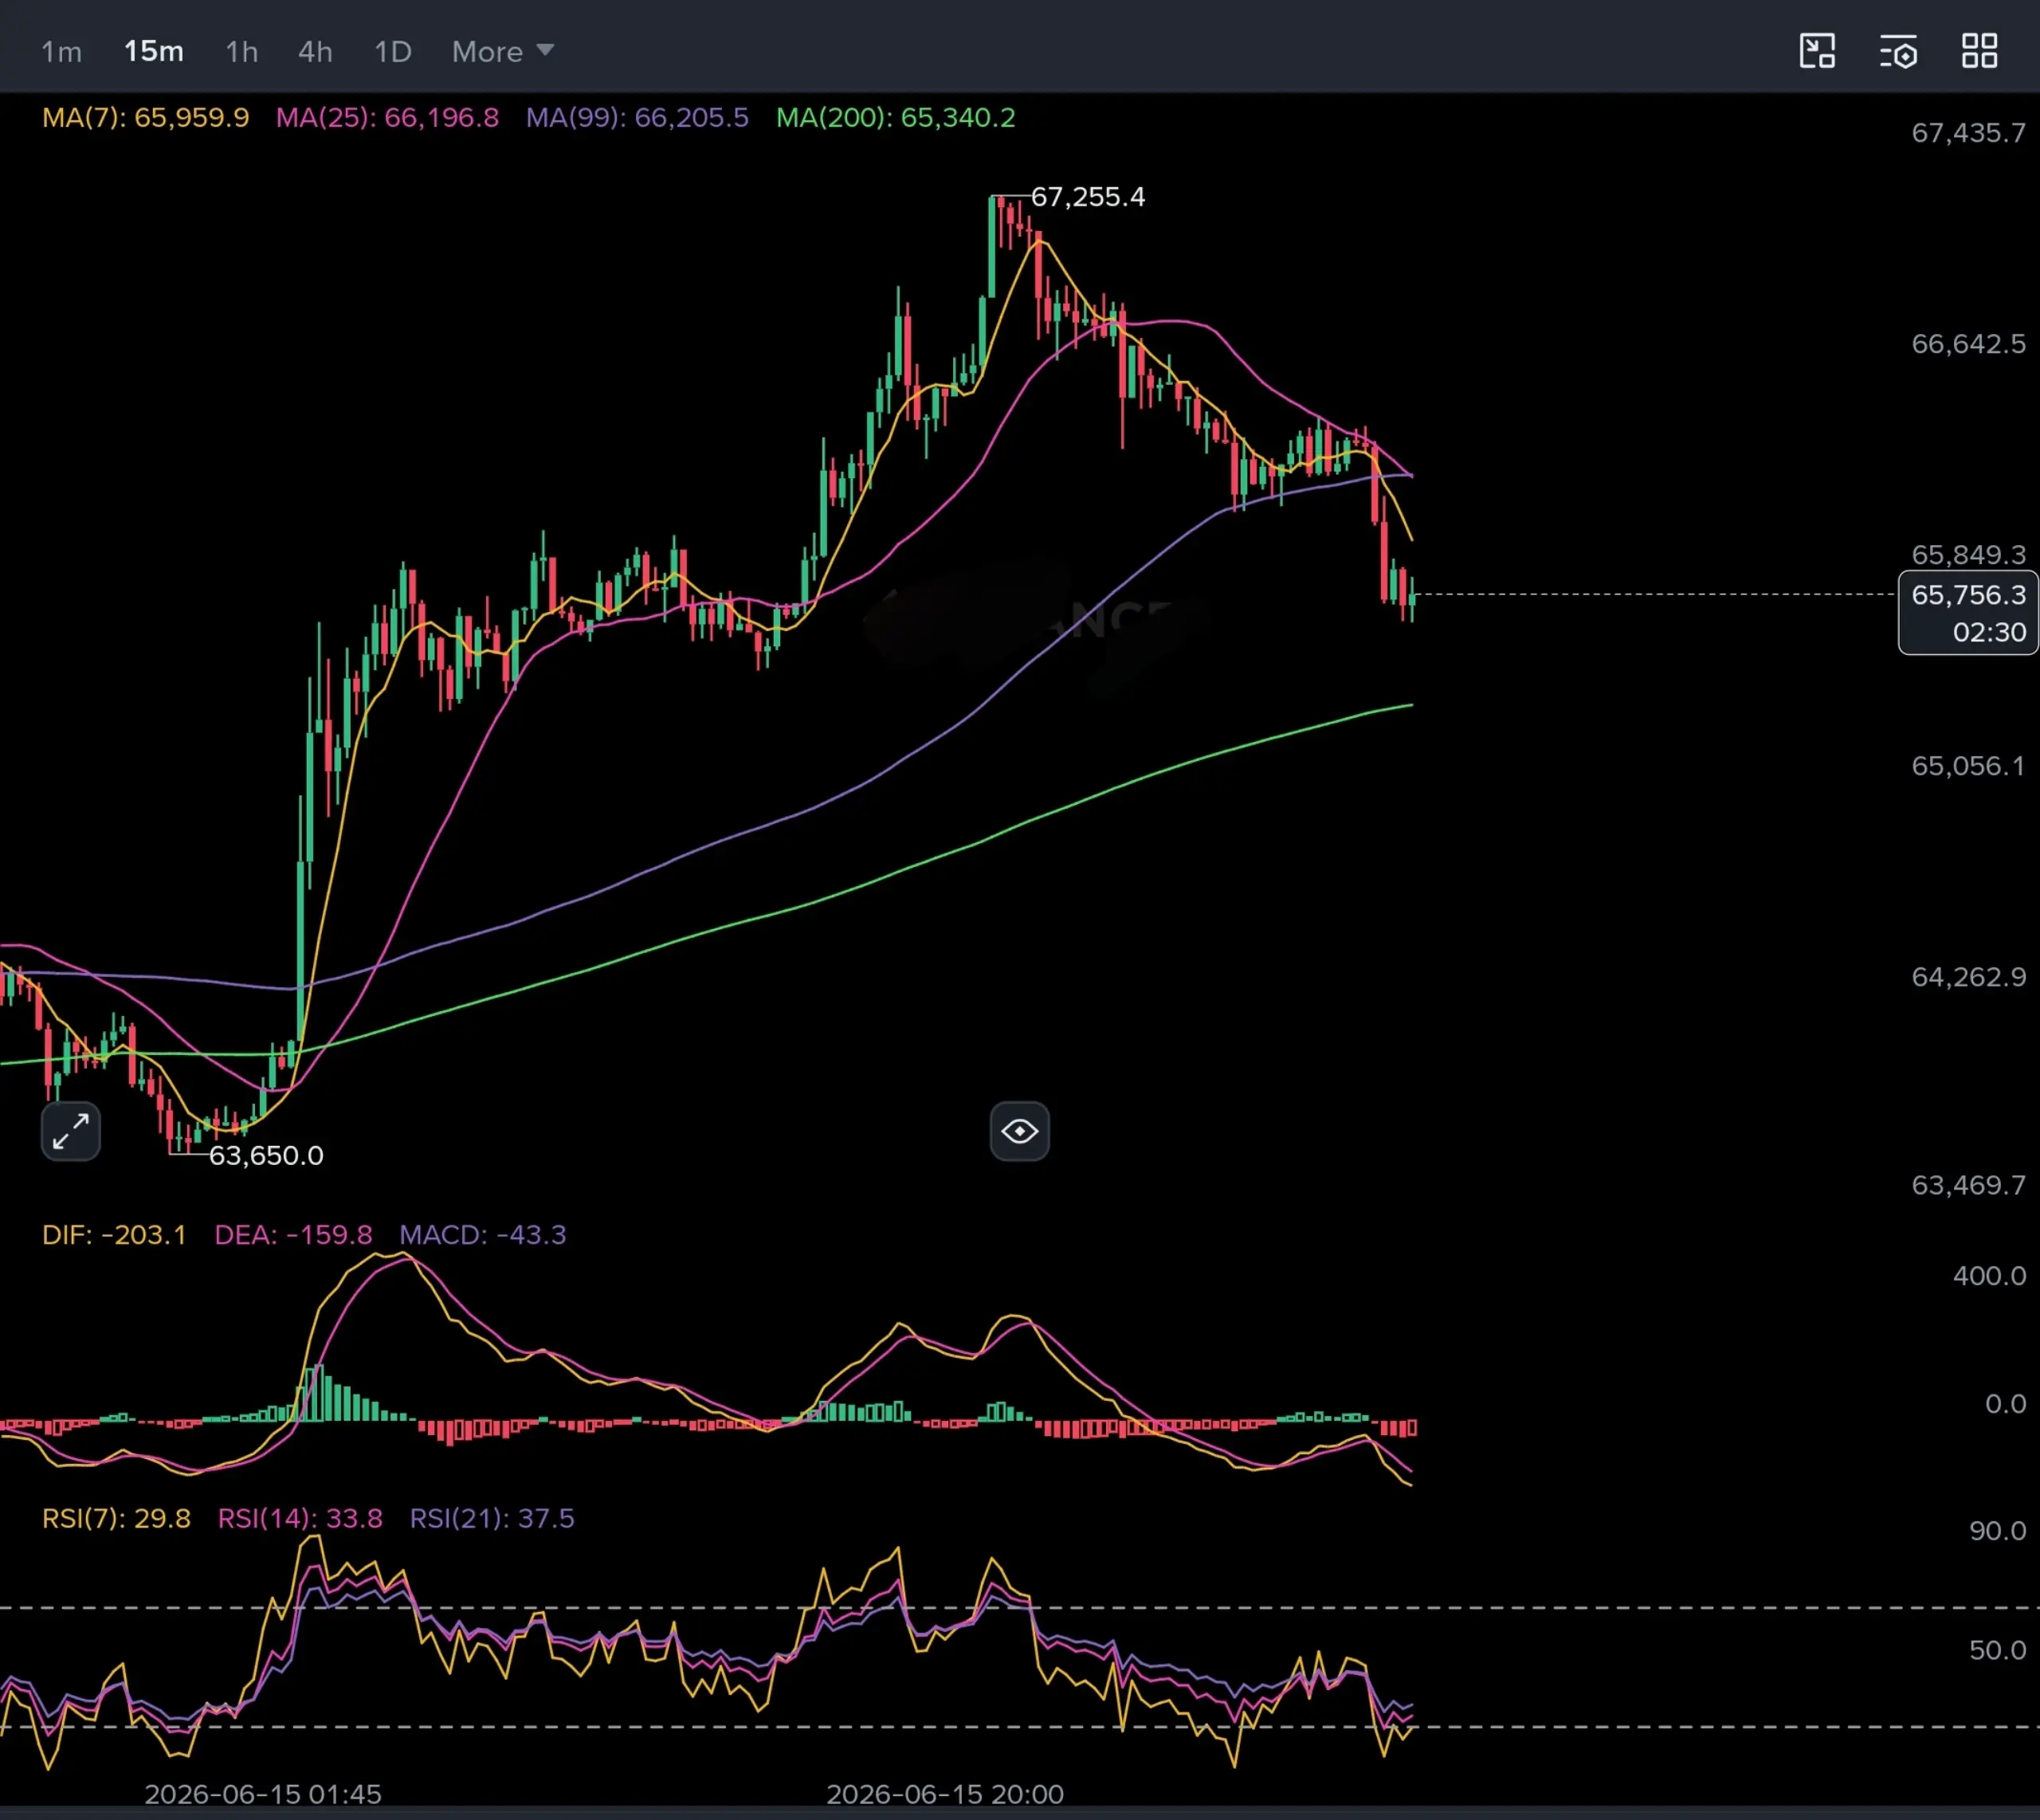2040x1820 pixels.
Task: Click the 63,469.7 price axis label
Action: point(1968,1185)
